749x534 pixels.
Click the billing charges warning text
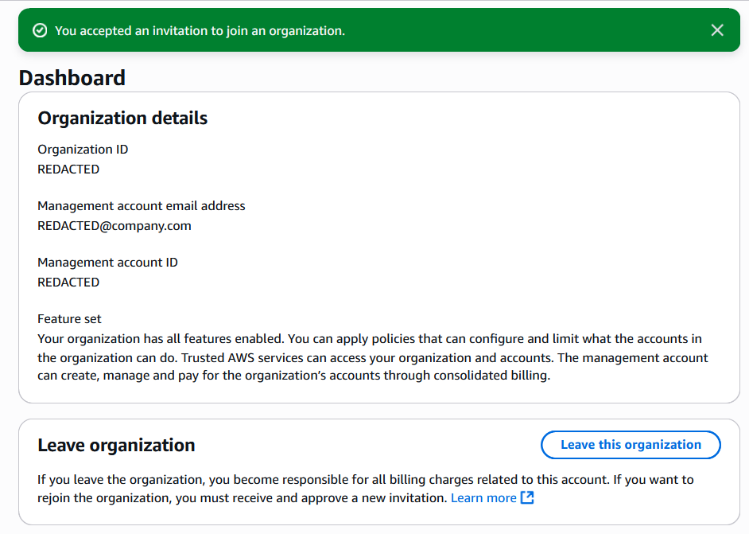(366, 489)
